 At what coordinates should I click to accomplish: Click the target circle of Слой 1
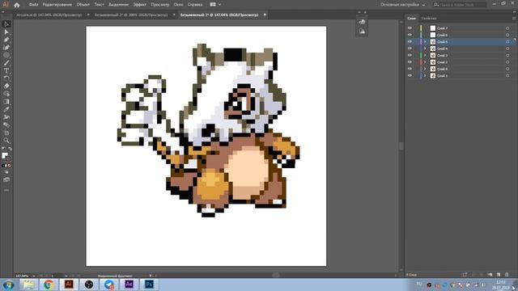pos(507,76)
